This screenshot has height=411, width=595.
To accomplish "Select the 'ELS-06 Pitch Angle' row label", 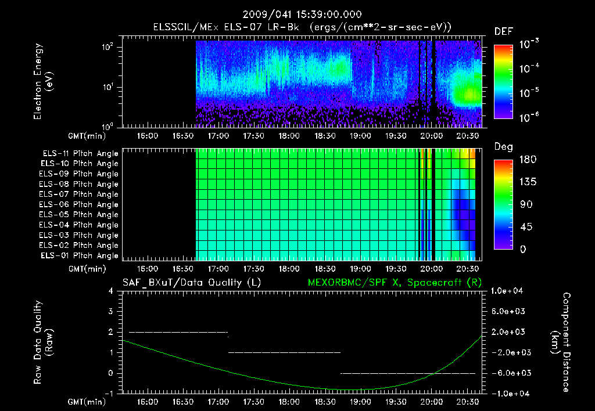I will pos(78,205).
